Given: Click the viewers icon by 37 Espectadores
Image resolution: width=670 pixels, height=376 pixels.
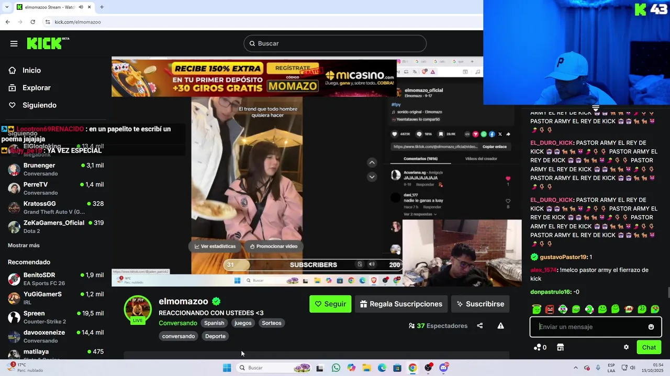Looking at the screenshot, I should coord(411,326).
